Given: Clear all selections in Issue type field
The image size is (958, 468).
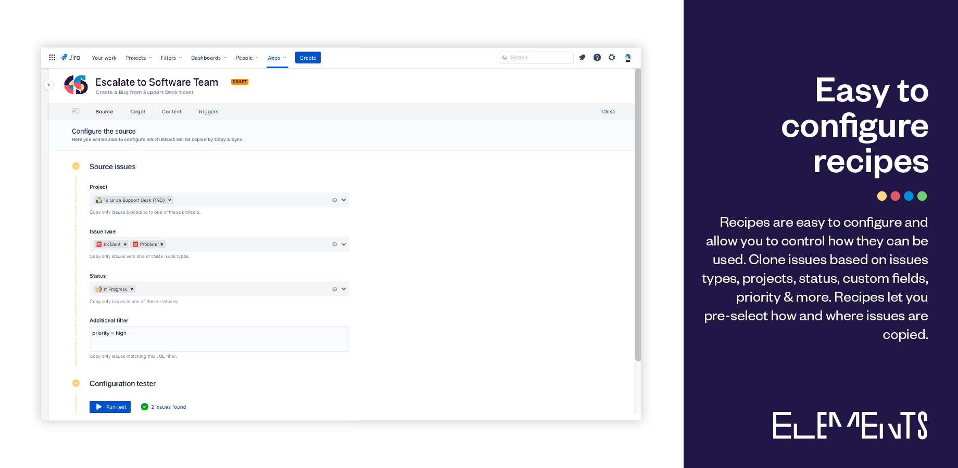Looking at the screenshot, I should pyautogui.click(x=335, y=244).
